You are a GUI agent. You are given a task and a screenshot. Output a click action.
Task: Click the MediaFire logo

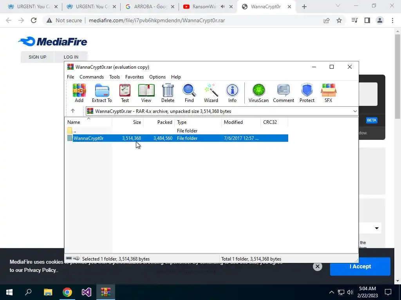pyautogui.click(x=53, y=41)
